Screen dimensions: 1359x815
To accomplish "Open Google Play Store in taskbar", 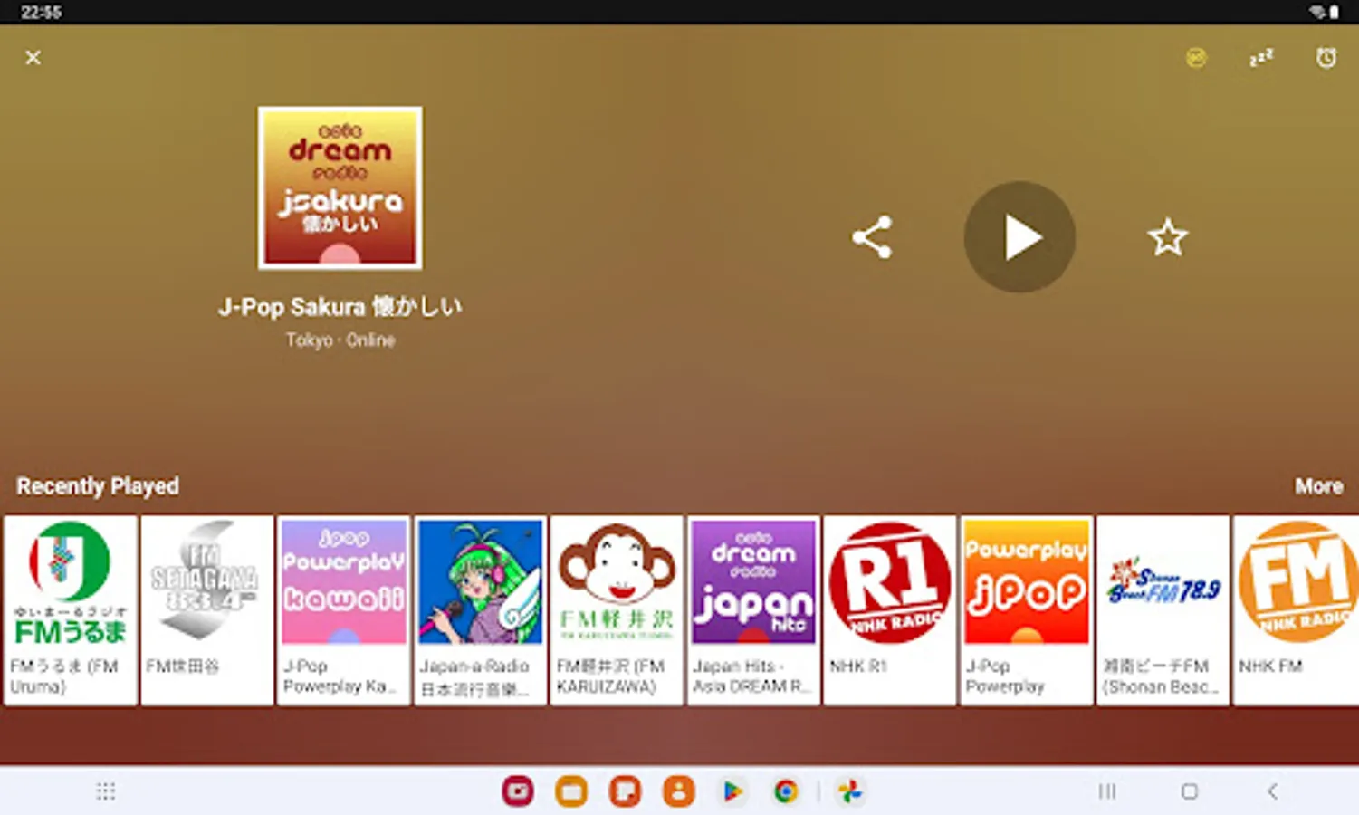I will point(732,791).
